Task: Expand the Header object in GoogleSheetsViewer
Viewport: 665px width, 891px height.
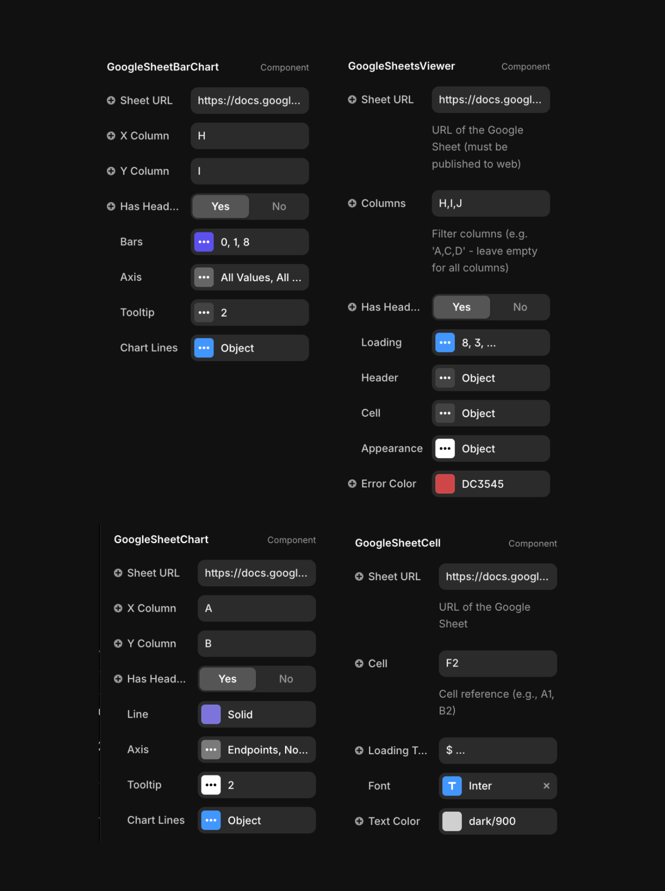Action: [x=491, y=378]
